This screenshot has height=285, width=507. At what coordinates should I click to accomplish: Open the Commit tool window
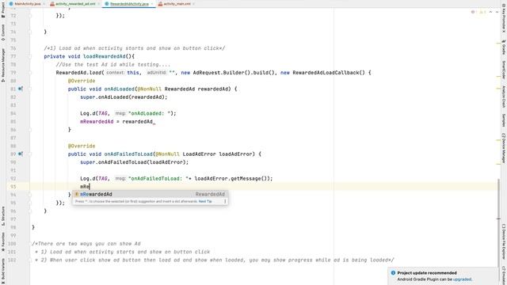click(3, 32)
